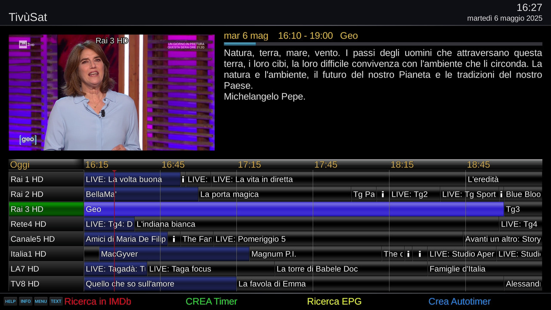Select info cell right after The c on Italia1
Viewport: 551px width, 310px height.
(408, 254)
